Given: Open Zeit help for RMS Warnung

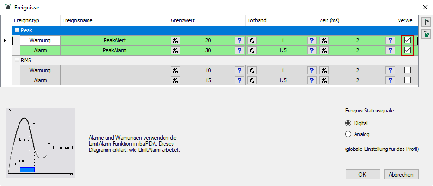Looking at the screenshot, I should click(x=390, y=70).
